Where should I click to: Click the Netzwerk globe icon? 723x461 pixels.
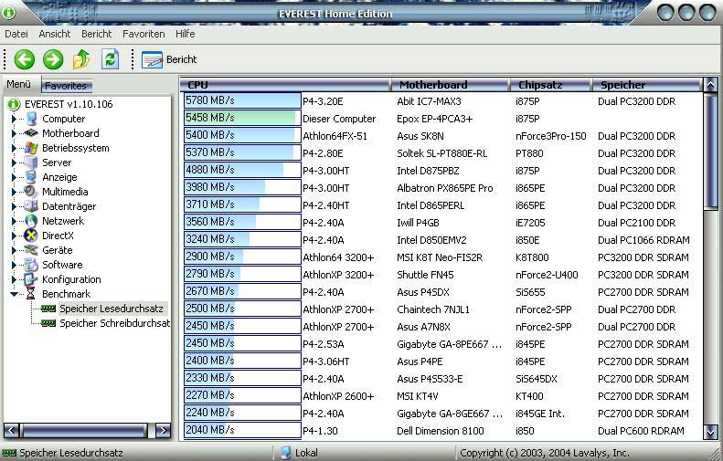pyautogui.click(x=31, y=221)
